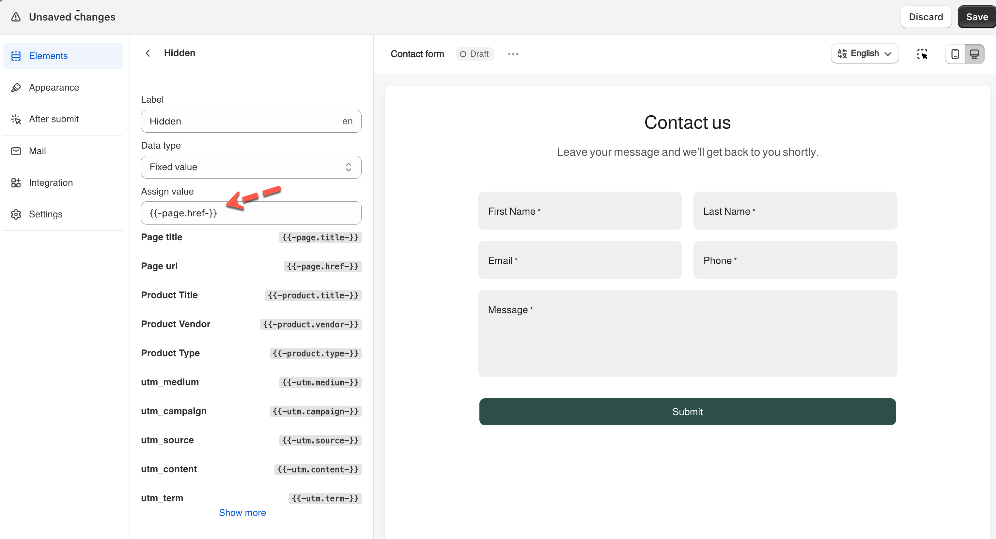Open the English language dropdown
The image size is (996, 539).
pyautogui.click(x=864, y=54)
